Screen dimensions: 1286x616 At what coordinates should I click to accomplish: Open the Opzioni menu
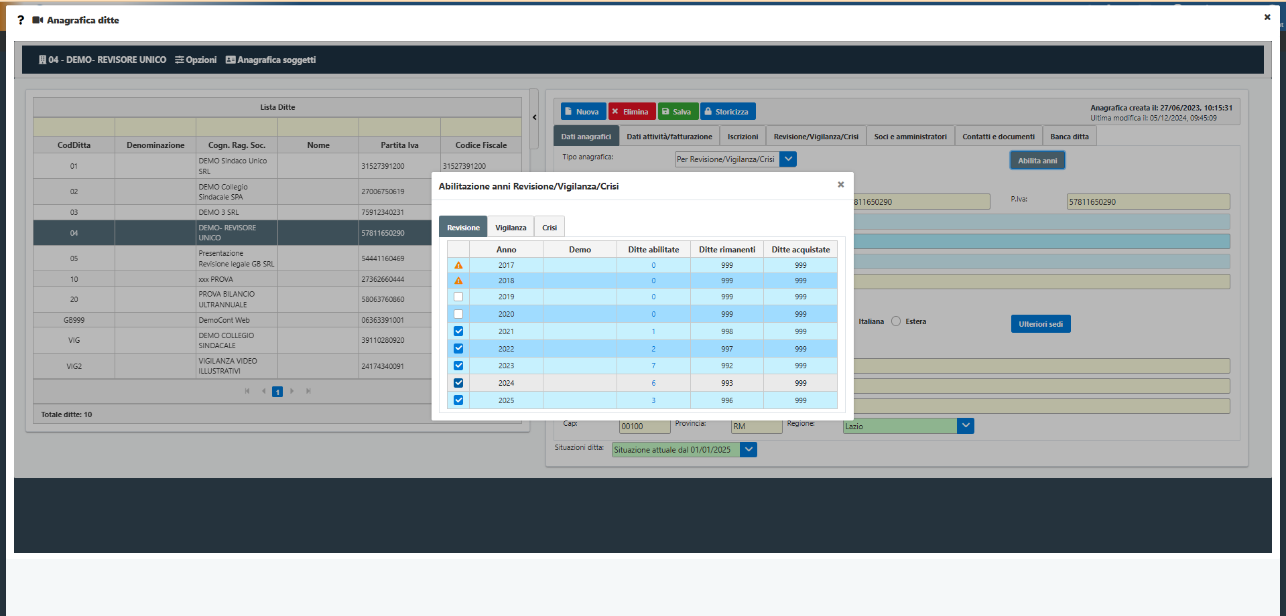196,60
